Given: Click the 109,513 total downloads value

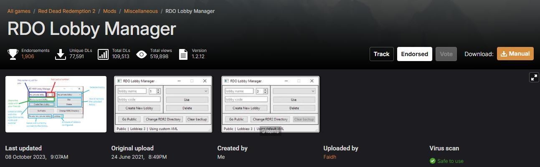Looking at the screenshot, I should 121,56.
